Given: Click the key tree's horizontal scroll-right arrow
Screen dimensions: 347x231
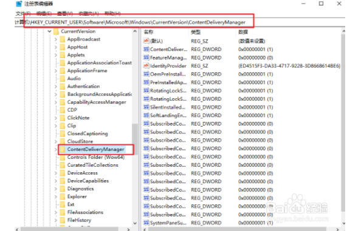Looking at the screenshot, I should [x=128, y=229].
